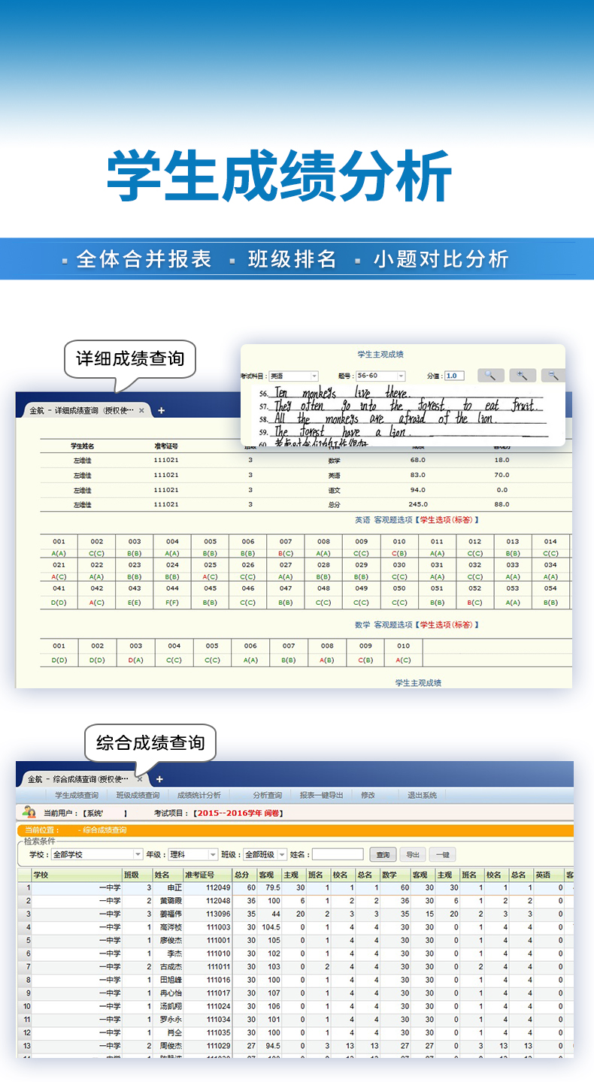594x1082 pixels.
Task: Expand the 班级 全部班级 dropdown
Action: pyautogui.click(x=282, y=854)
